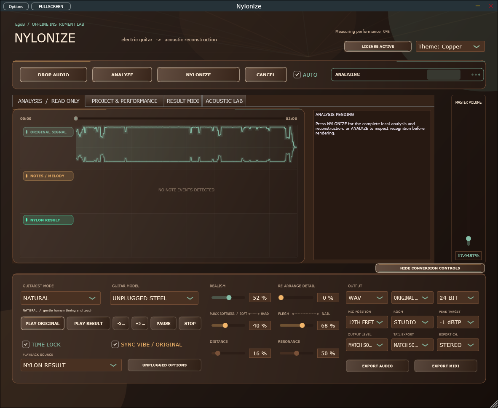
Task: Open the PROJECT & PERFORMANCE tab
Action: pos(125,101)
